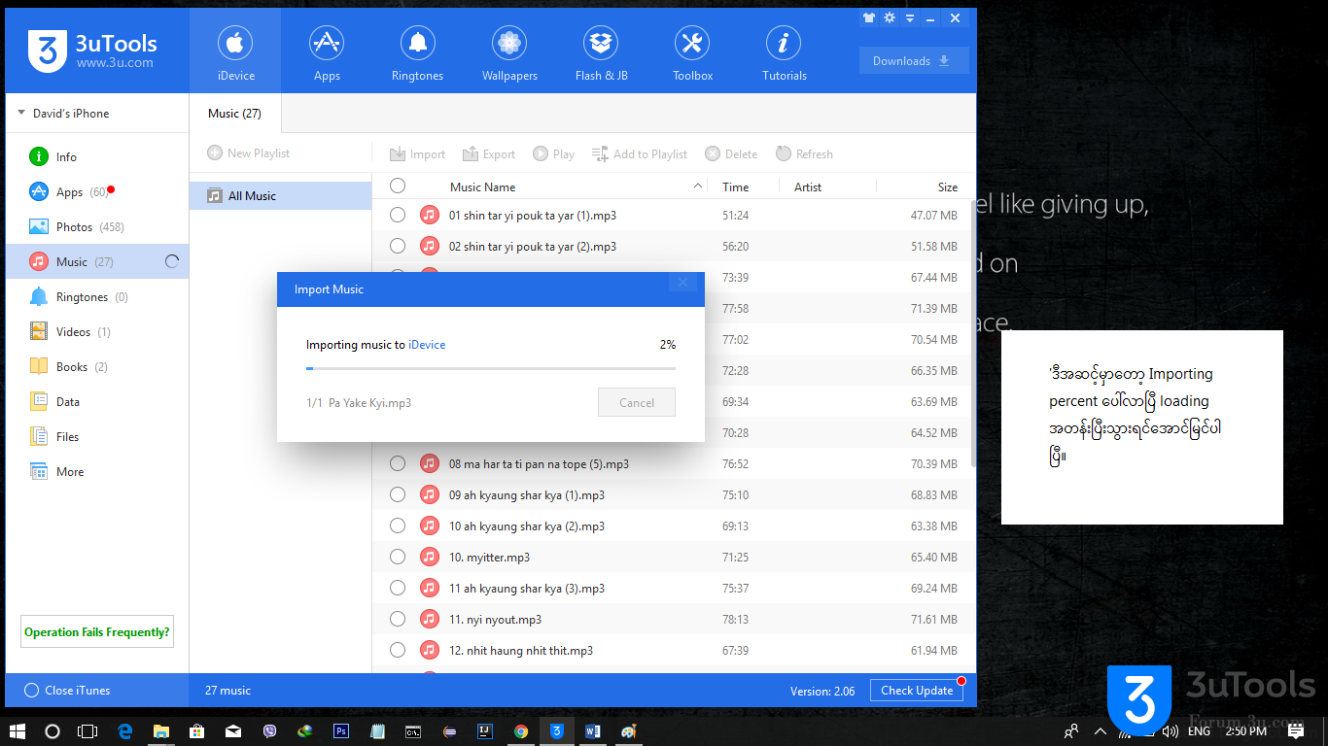
Task: Open Files in sidebar
Action: pyautogui.click(x=97, y=436)
